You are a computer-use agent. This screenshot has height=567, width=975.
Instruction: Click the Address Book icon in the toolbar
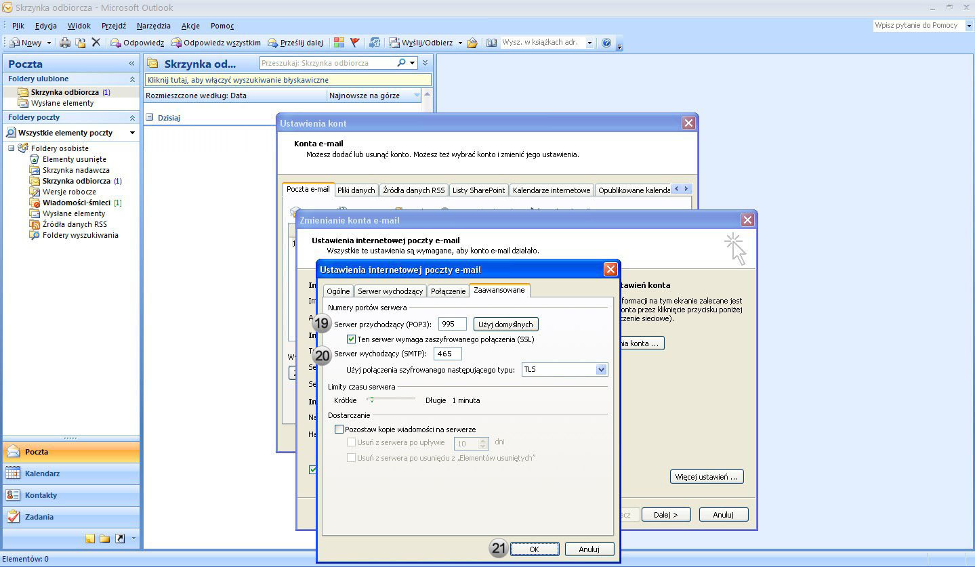tap(491, 43)
